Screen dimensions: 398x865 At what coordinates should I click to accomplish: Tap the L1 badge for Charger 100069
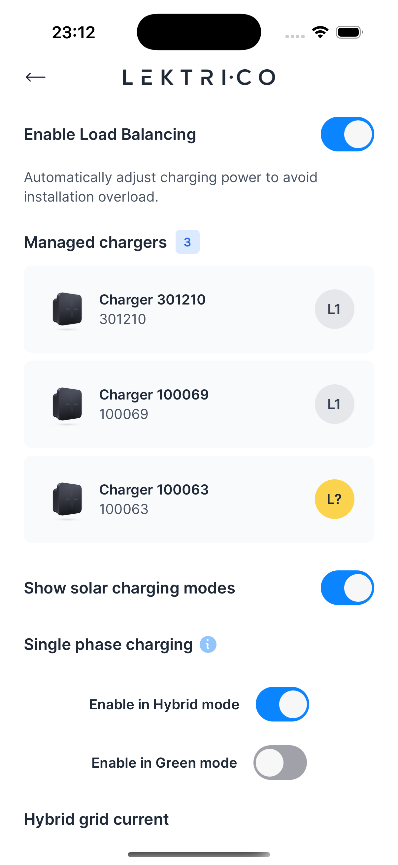334,404
